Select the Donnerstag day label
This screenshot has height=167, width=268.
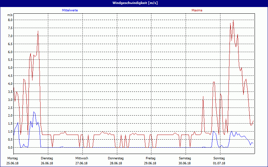pyautogui.click(x=116, y=158)
